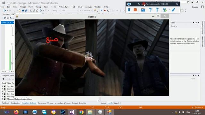205x115 pixels.
Task: Toggle the JavaScript exceptions checkbox
Action: (5, 96)
